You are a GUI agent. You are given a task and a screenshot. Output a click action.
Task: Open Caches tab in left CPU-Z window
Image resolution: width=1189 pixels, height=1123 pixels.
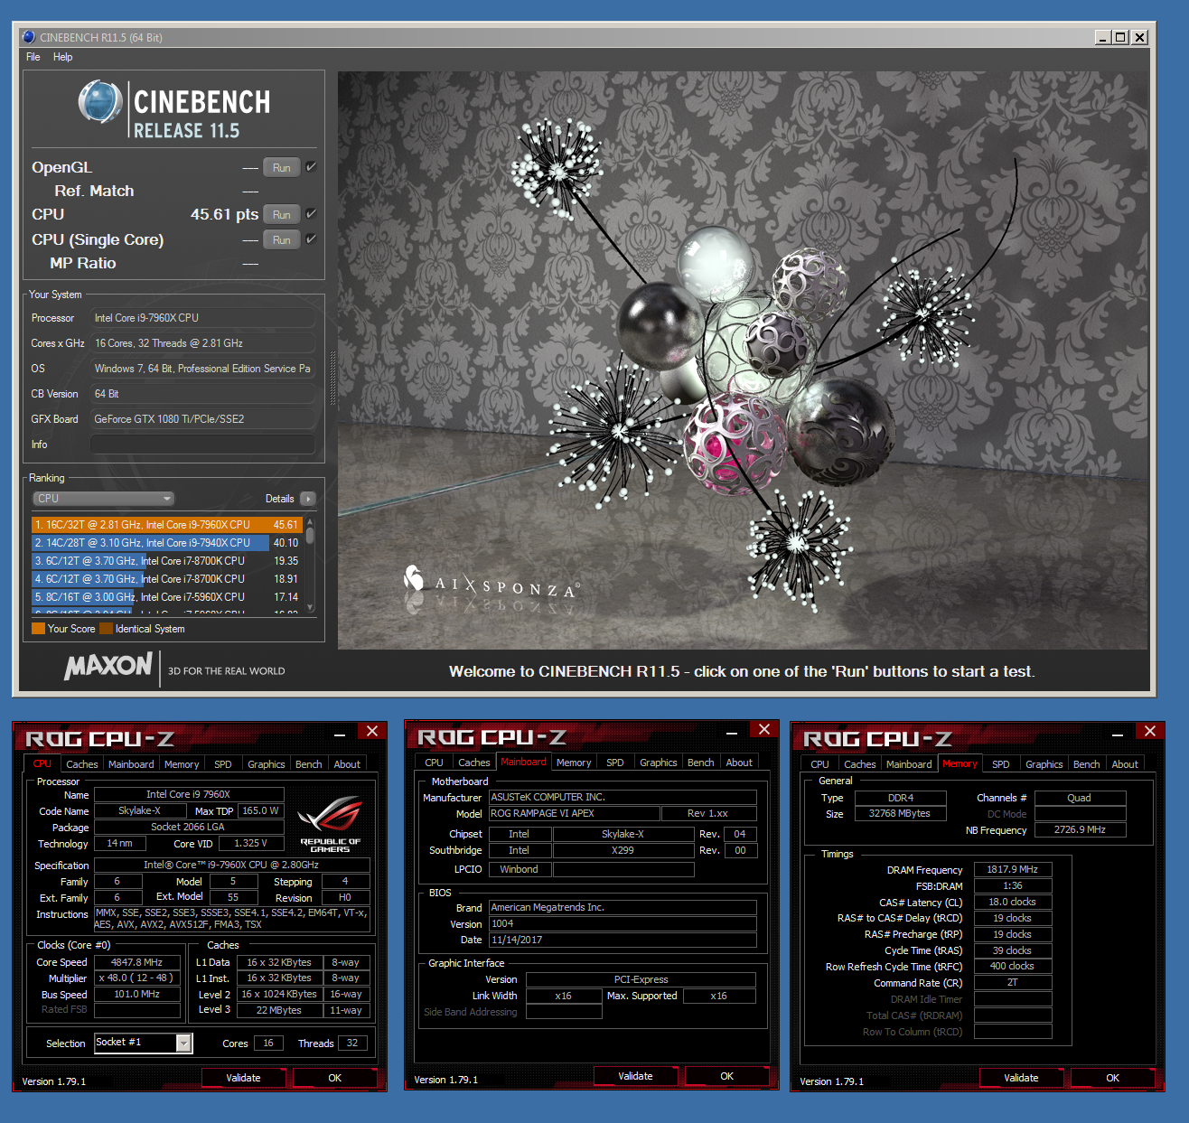[x=81, y=764]
